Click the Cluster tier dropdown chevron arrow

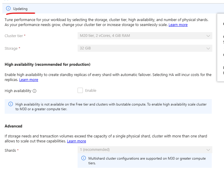click(x=208, y=36)
